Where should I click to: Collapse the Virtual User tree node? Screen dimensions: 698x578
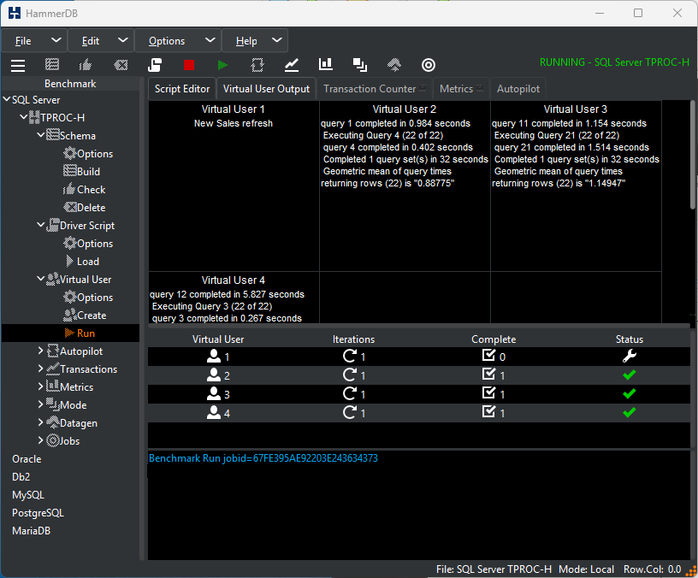point(40,279)
